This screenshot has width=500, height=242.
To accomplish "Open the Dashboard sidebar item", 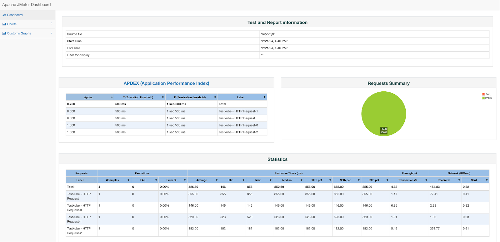I will 15,15.
